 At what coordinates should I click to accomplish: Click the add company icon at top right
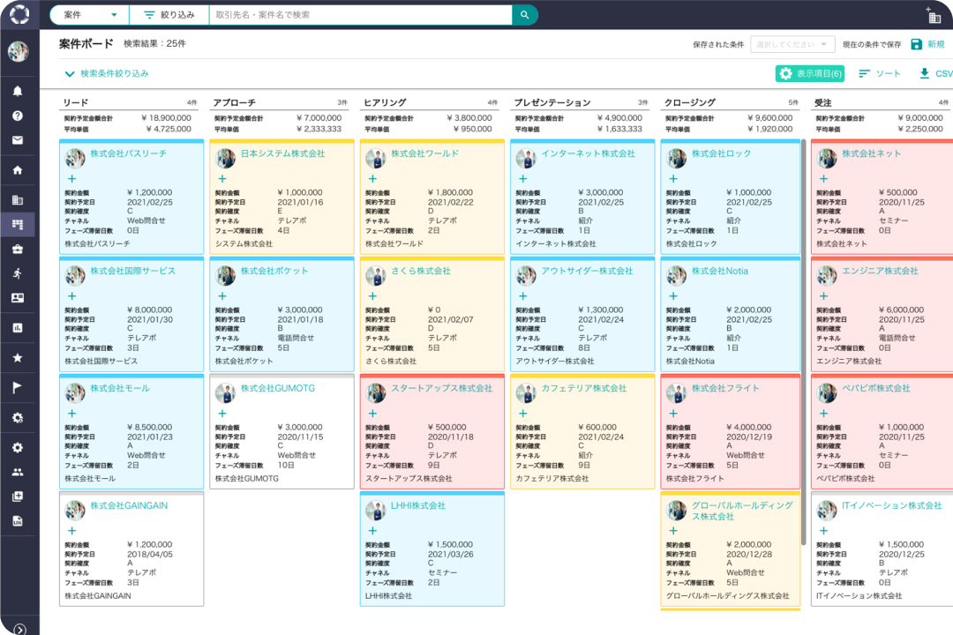[934, 16]
